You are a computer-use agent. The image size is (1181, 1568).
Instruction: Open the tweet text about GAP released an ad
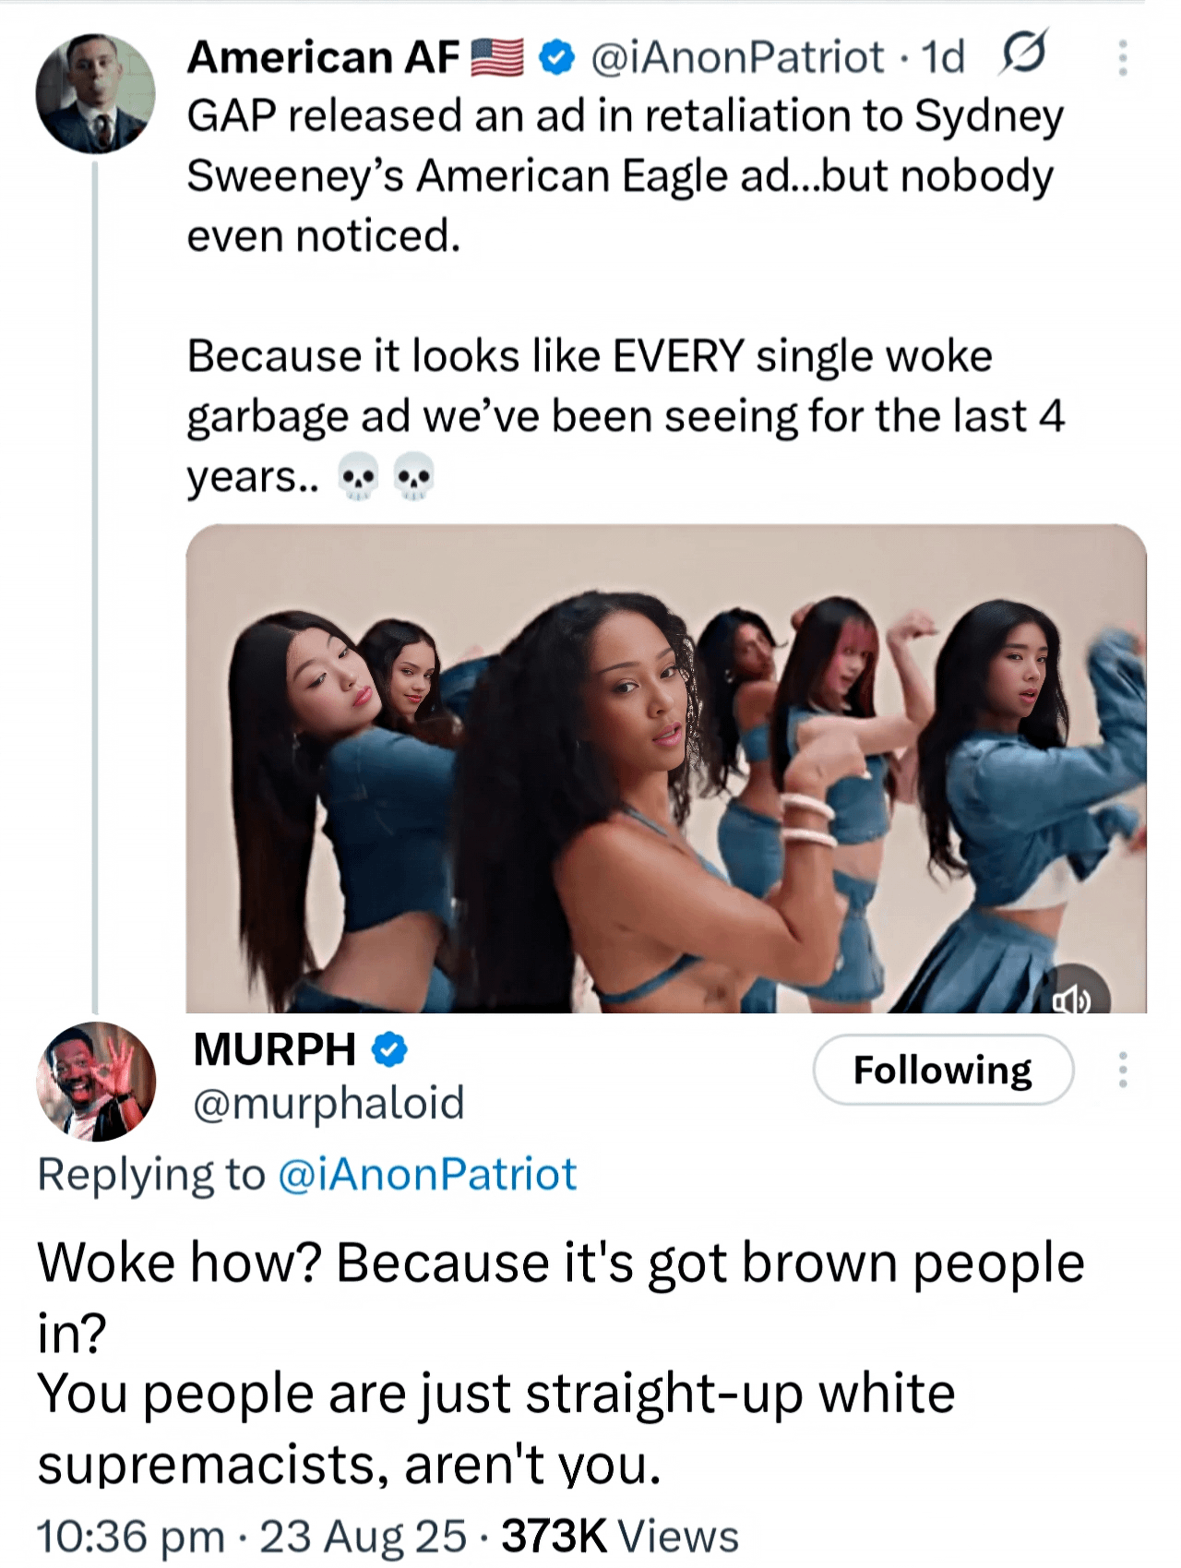(626, 295)
